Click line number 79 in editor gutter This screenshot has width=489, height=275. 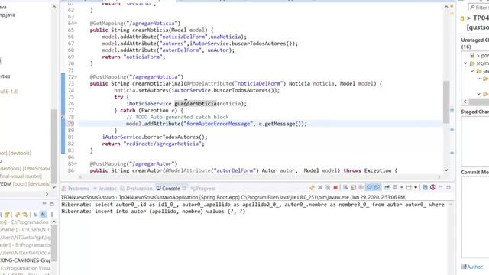coord(71,124)
